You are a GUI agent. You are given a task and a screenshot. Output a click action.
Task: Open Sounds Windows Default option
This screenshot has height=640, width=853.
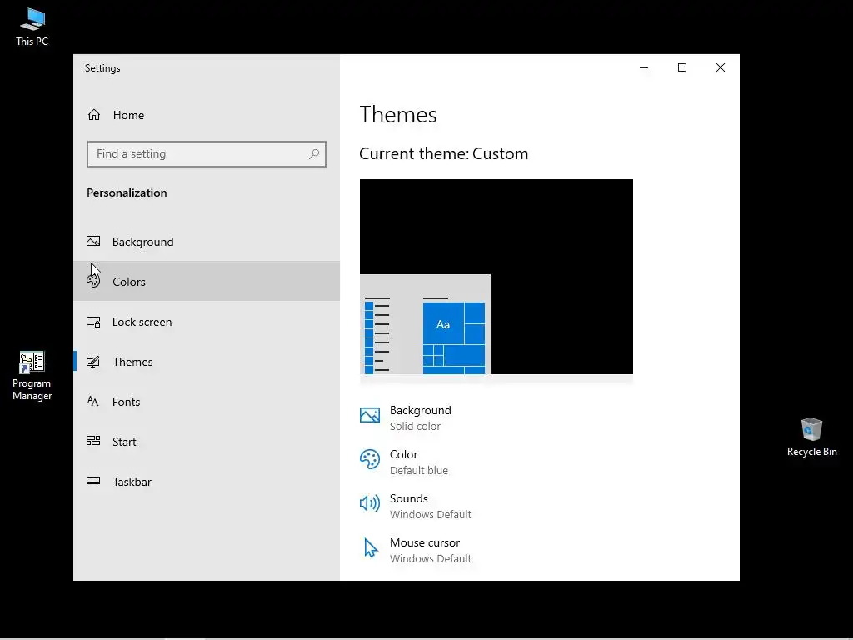pyautogui.click(x=416, y=506)
